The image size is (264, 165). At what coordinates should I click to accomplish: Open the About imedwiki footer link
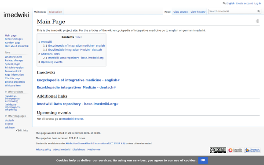(62, 150)
